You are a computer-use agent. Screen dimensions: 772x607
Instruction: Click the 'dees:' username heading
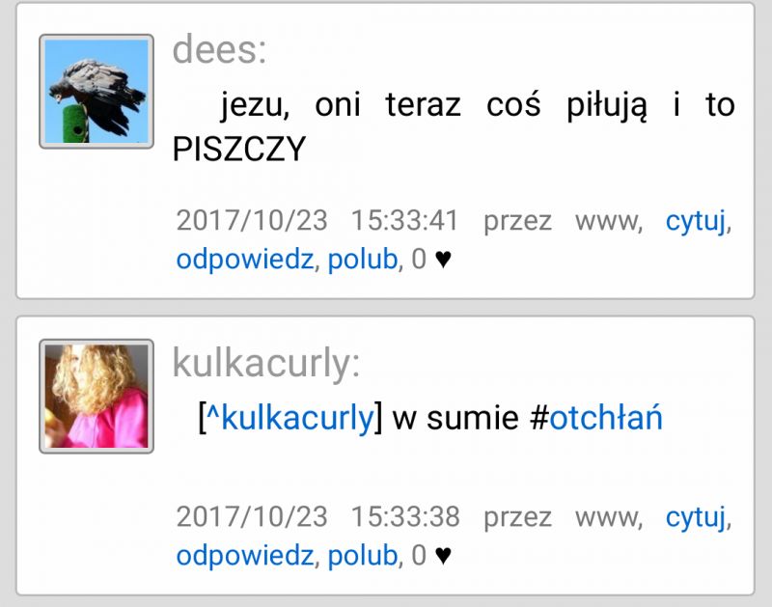coord(220,49)
